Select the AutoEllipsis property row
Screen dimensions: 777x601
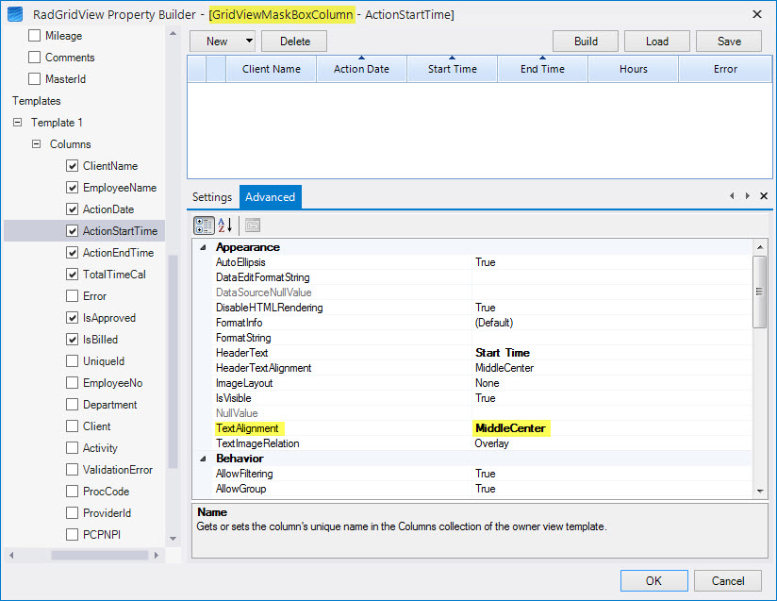[x=484, y=262]
